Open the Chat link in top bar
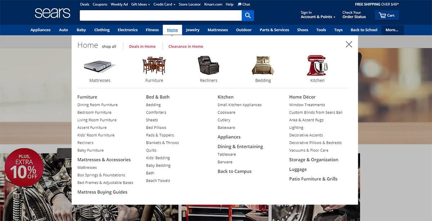 tap(244, 4)
